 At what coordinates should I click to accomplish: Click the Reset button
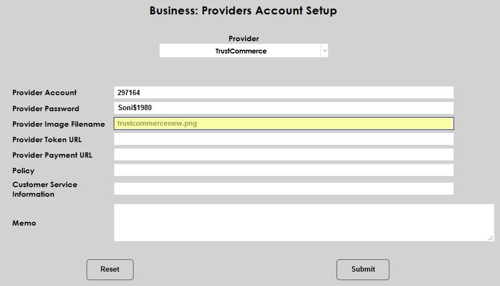pyautogui.click(x=110, y=269)
